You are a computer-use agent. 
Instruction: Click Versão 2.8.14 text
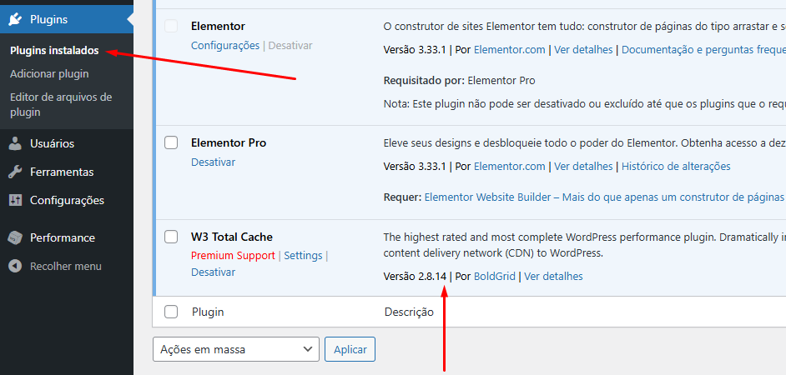[x=415, y=277]
